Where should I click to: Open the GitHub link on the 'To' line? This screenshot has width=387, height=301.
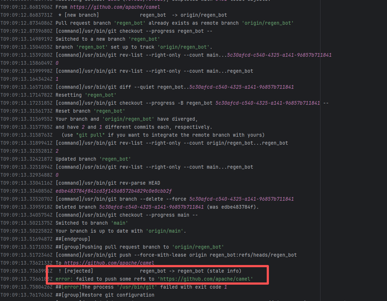109,263
